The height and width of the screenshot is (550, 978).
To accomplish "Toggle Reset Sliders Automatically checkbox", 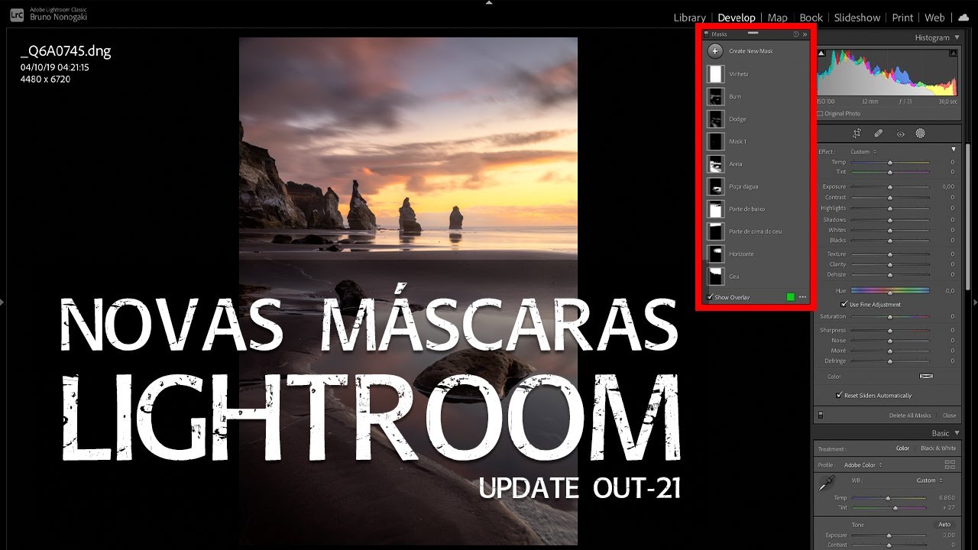I will (x=839, y=396).
